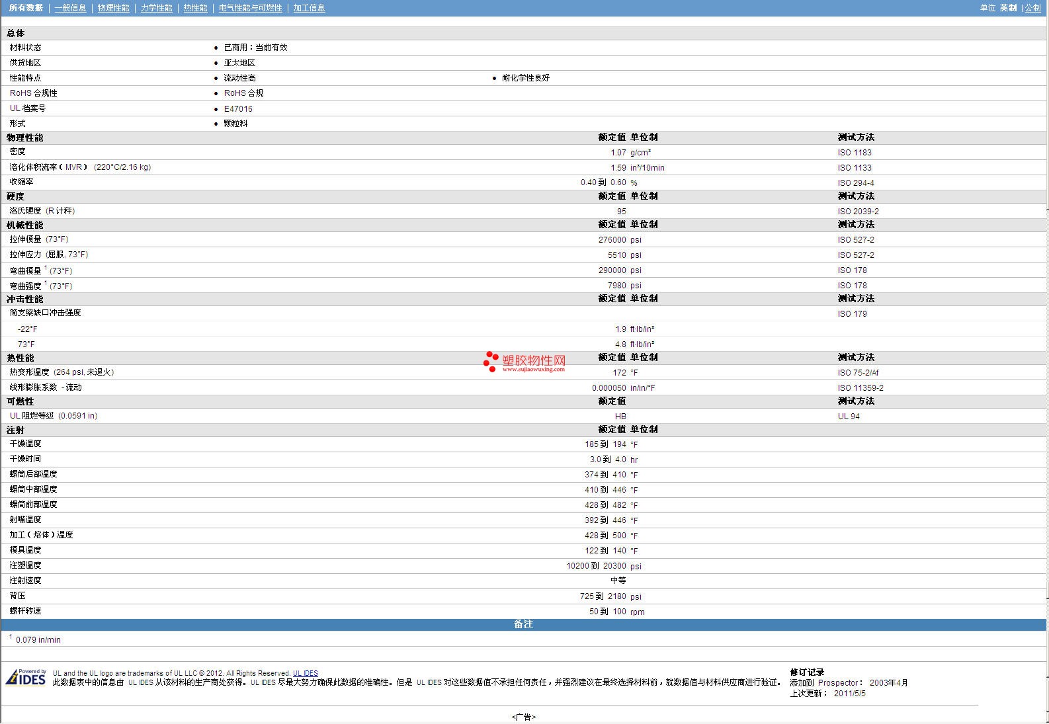Click the E47016 UL file number
1049x724 pixels.
click(238, 109)
